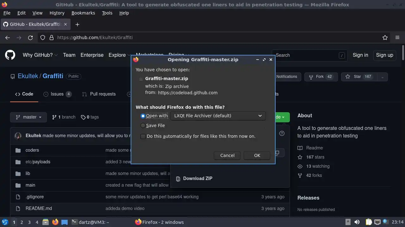This screenshot has height=227, width=405.
Task: Open the lib folder
Action: click(28, 173)
